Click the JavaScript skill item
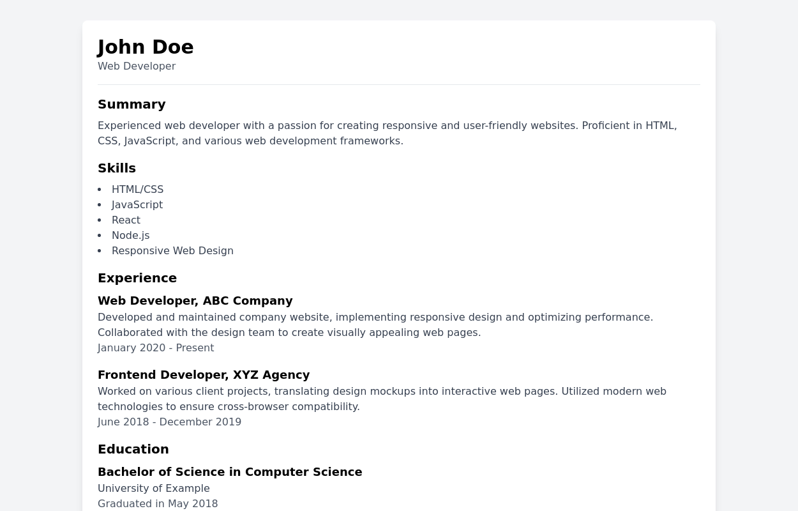 (137, 205)
